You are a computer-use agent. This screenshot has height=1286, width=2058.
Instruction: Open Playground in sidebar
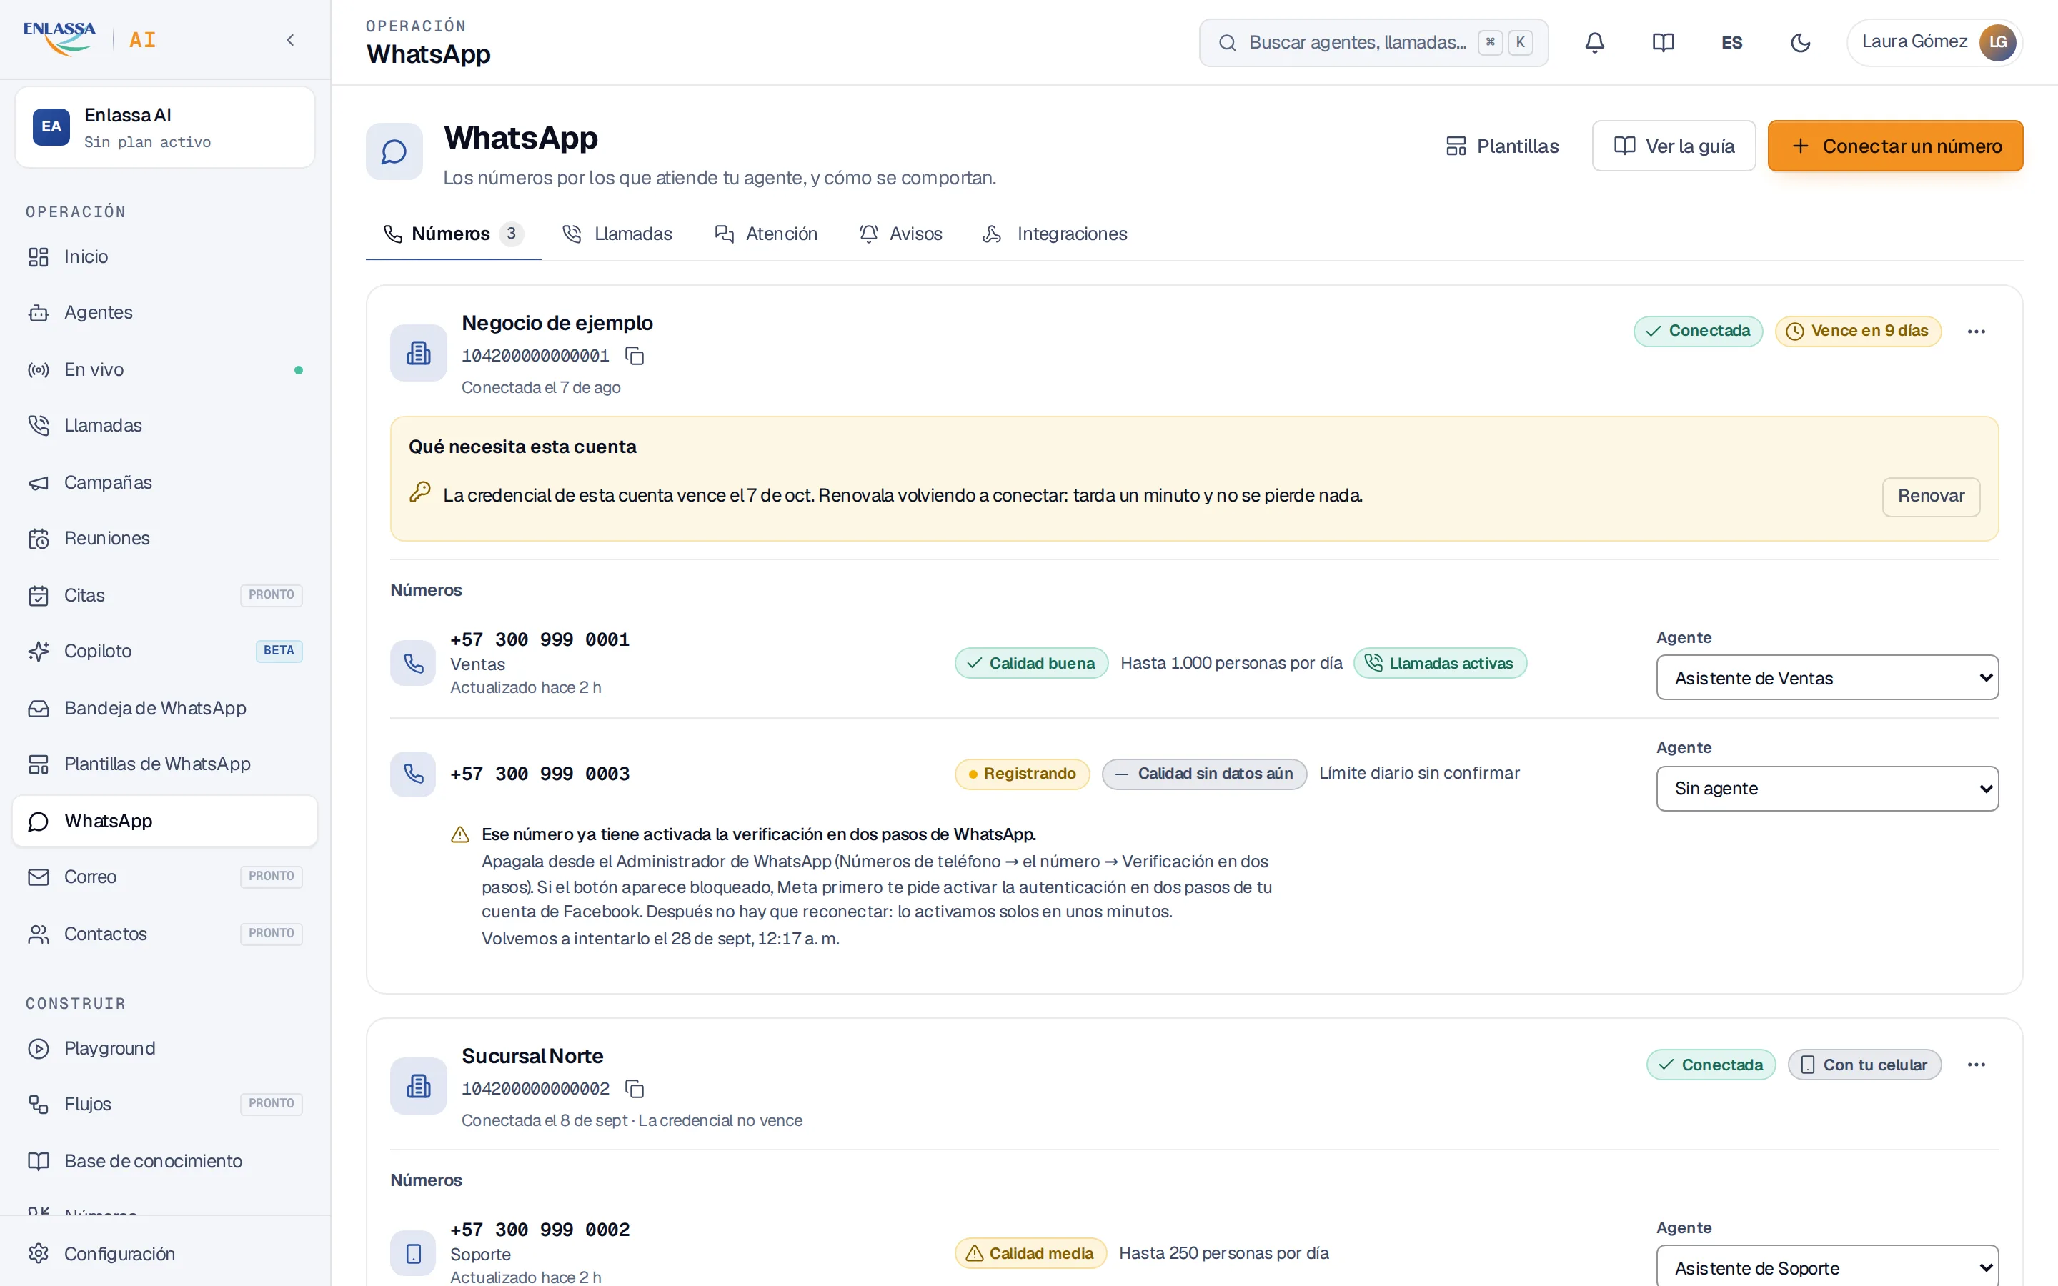pos(165,1048)
